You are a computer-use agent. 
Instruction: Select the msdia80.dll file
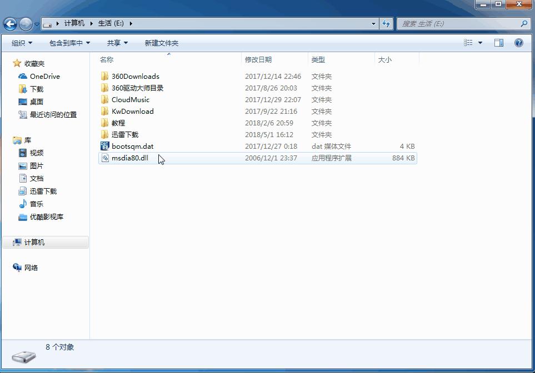point(132,158)
